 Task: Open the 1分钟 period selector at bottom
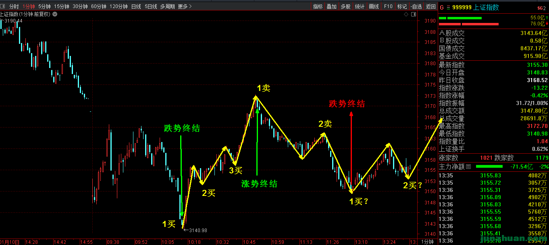click(x=428, y=242)
